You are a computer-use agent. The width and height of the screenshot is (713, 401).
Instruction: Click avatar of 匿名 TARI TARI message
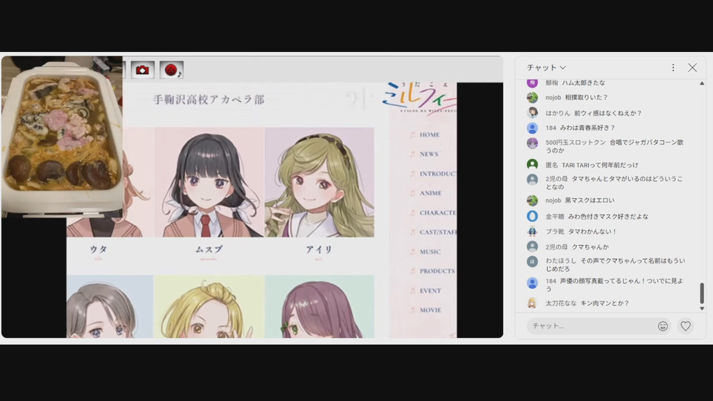[532, 165]
